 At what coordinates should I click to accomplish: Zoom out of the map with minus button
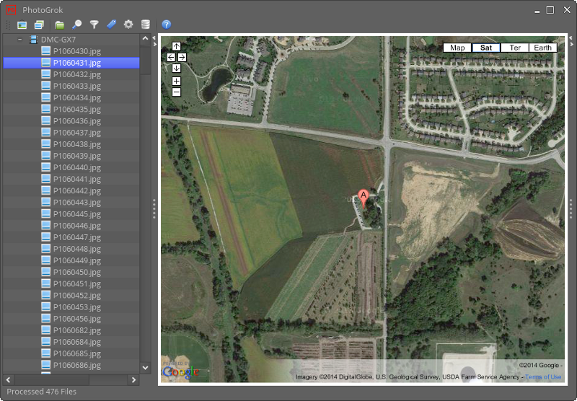coord(177,92)
